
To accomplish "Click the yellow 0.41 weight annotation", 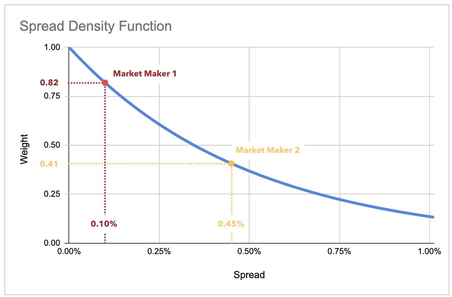I will click(x=49, y=164).
